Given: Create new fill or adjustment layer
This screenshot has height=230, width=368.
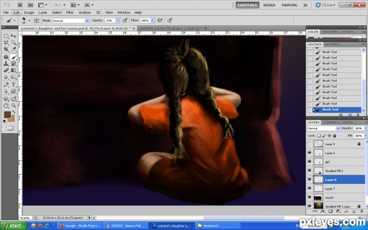Looking at the screenshot, I should (x=338, y=211).
